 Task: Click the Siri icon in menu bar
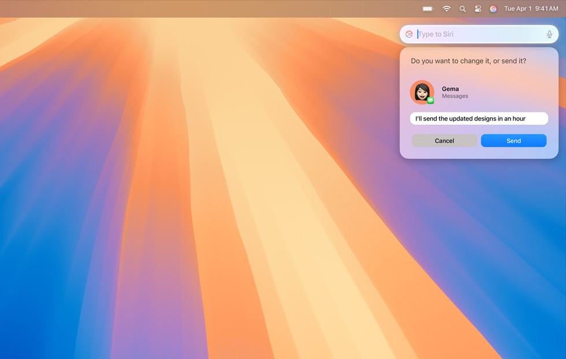click(x=493, y=9)
